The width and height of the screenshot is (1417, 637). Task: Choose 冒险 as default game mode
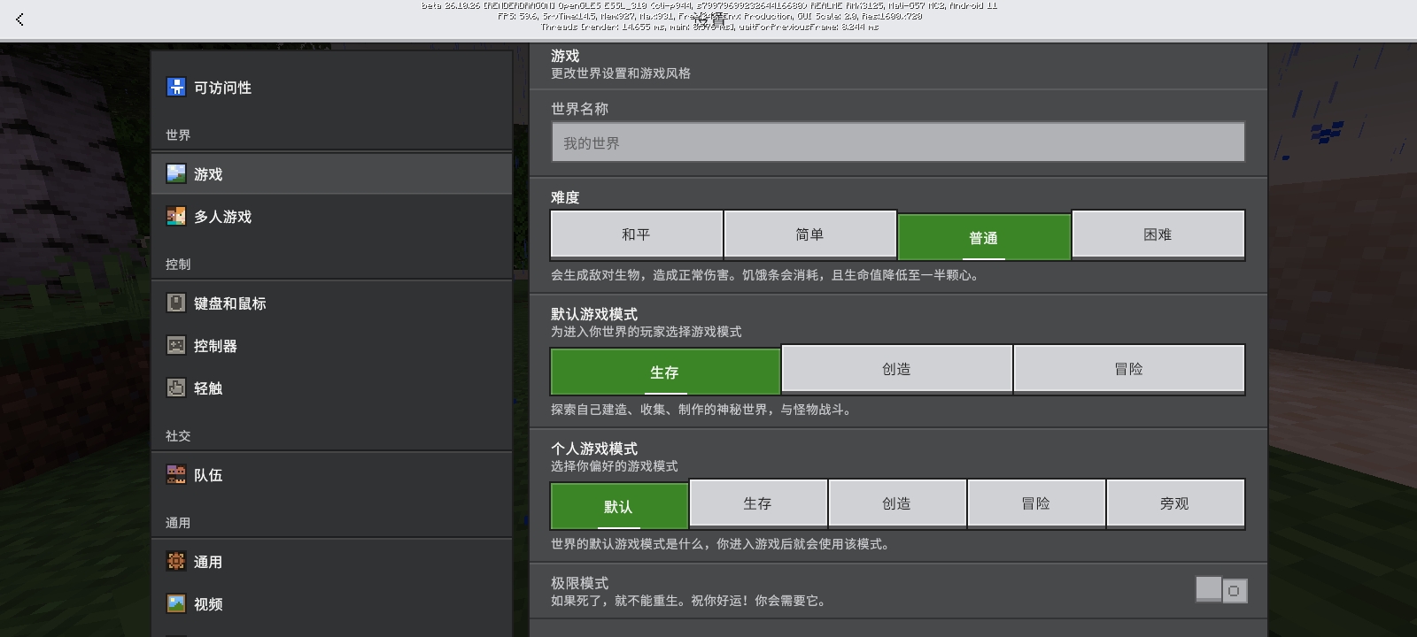tap(1129, 370)
